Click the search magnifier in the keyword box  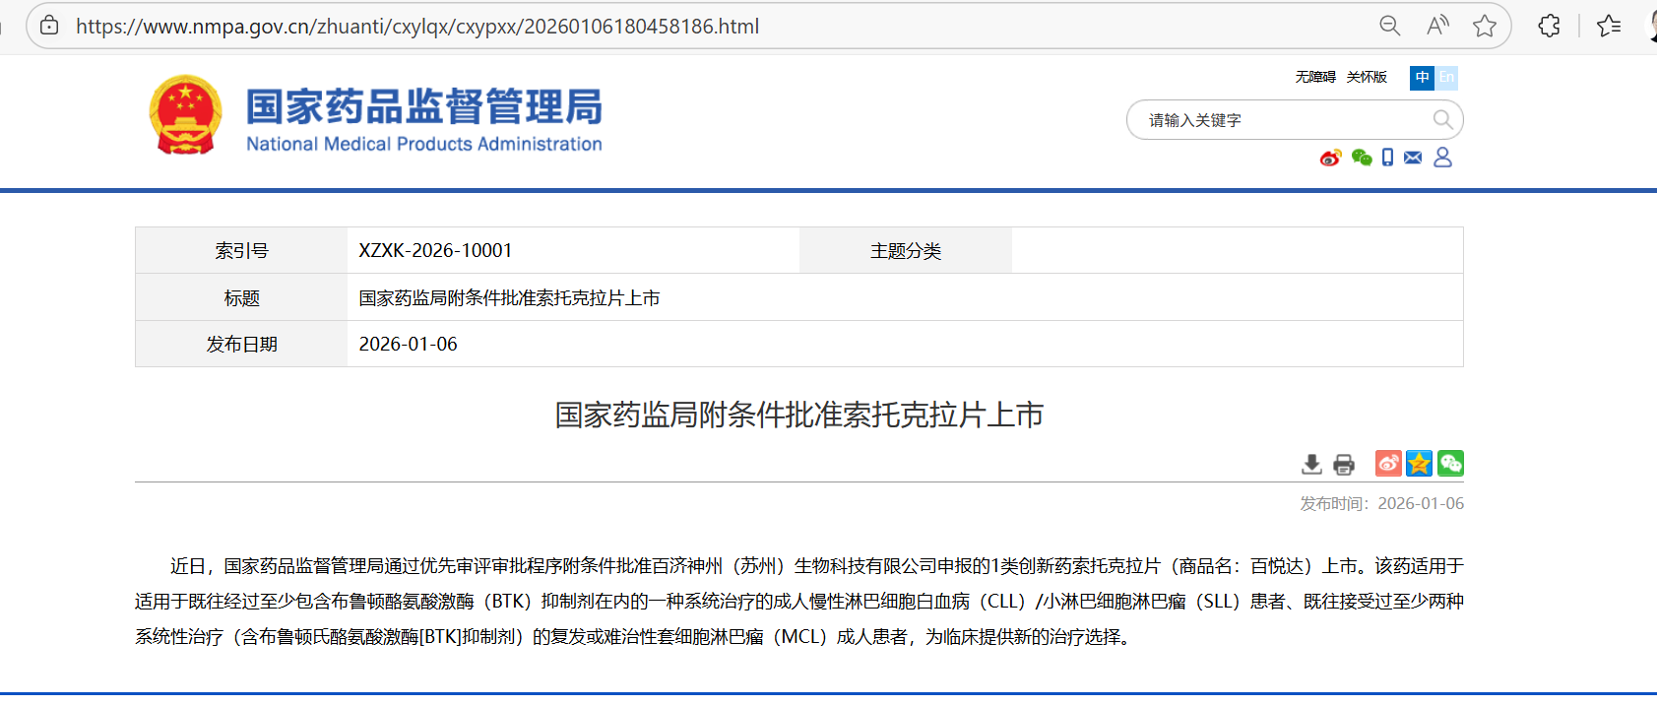[1442, 120]
